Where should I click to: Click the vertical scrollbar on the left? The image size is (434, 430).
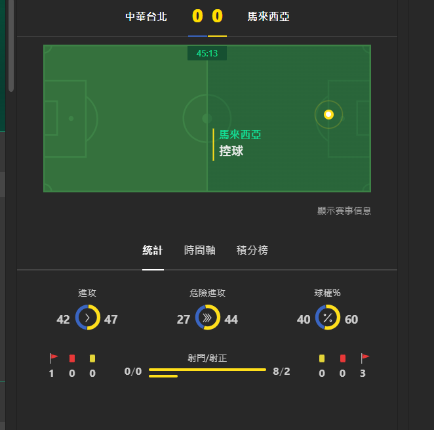pos(10,46)
